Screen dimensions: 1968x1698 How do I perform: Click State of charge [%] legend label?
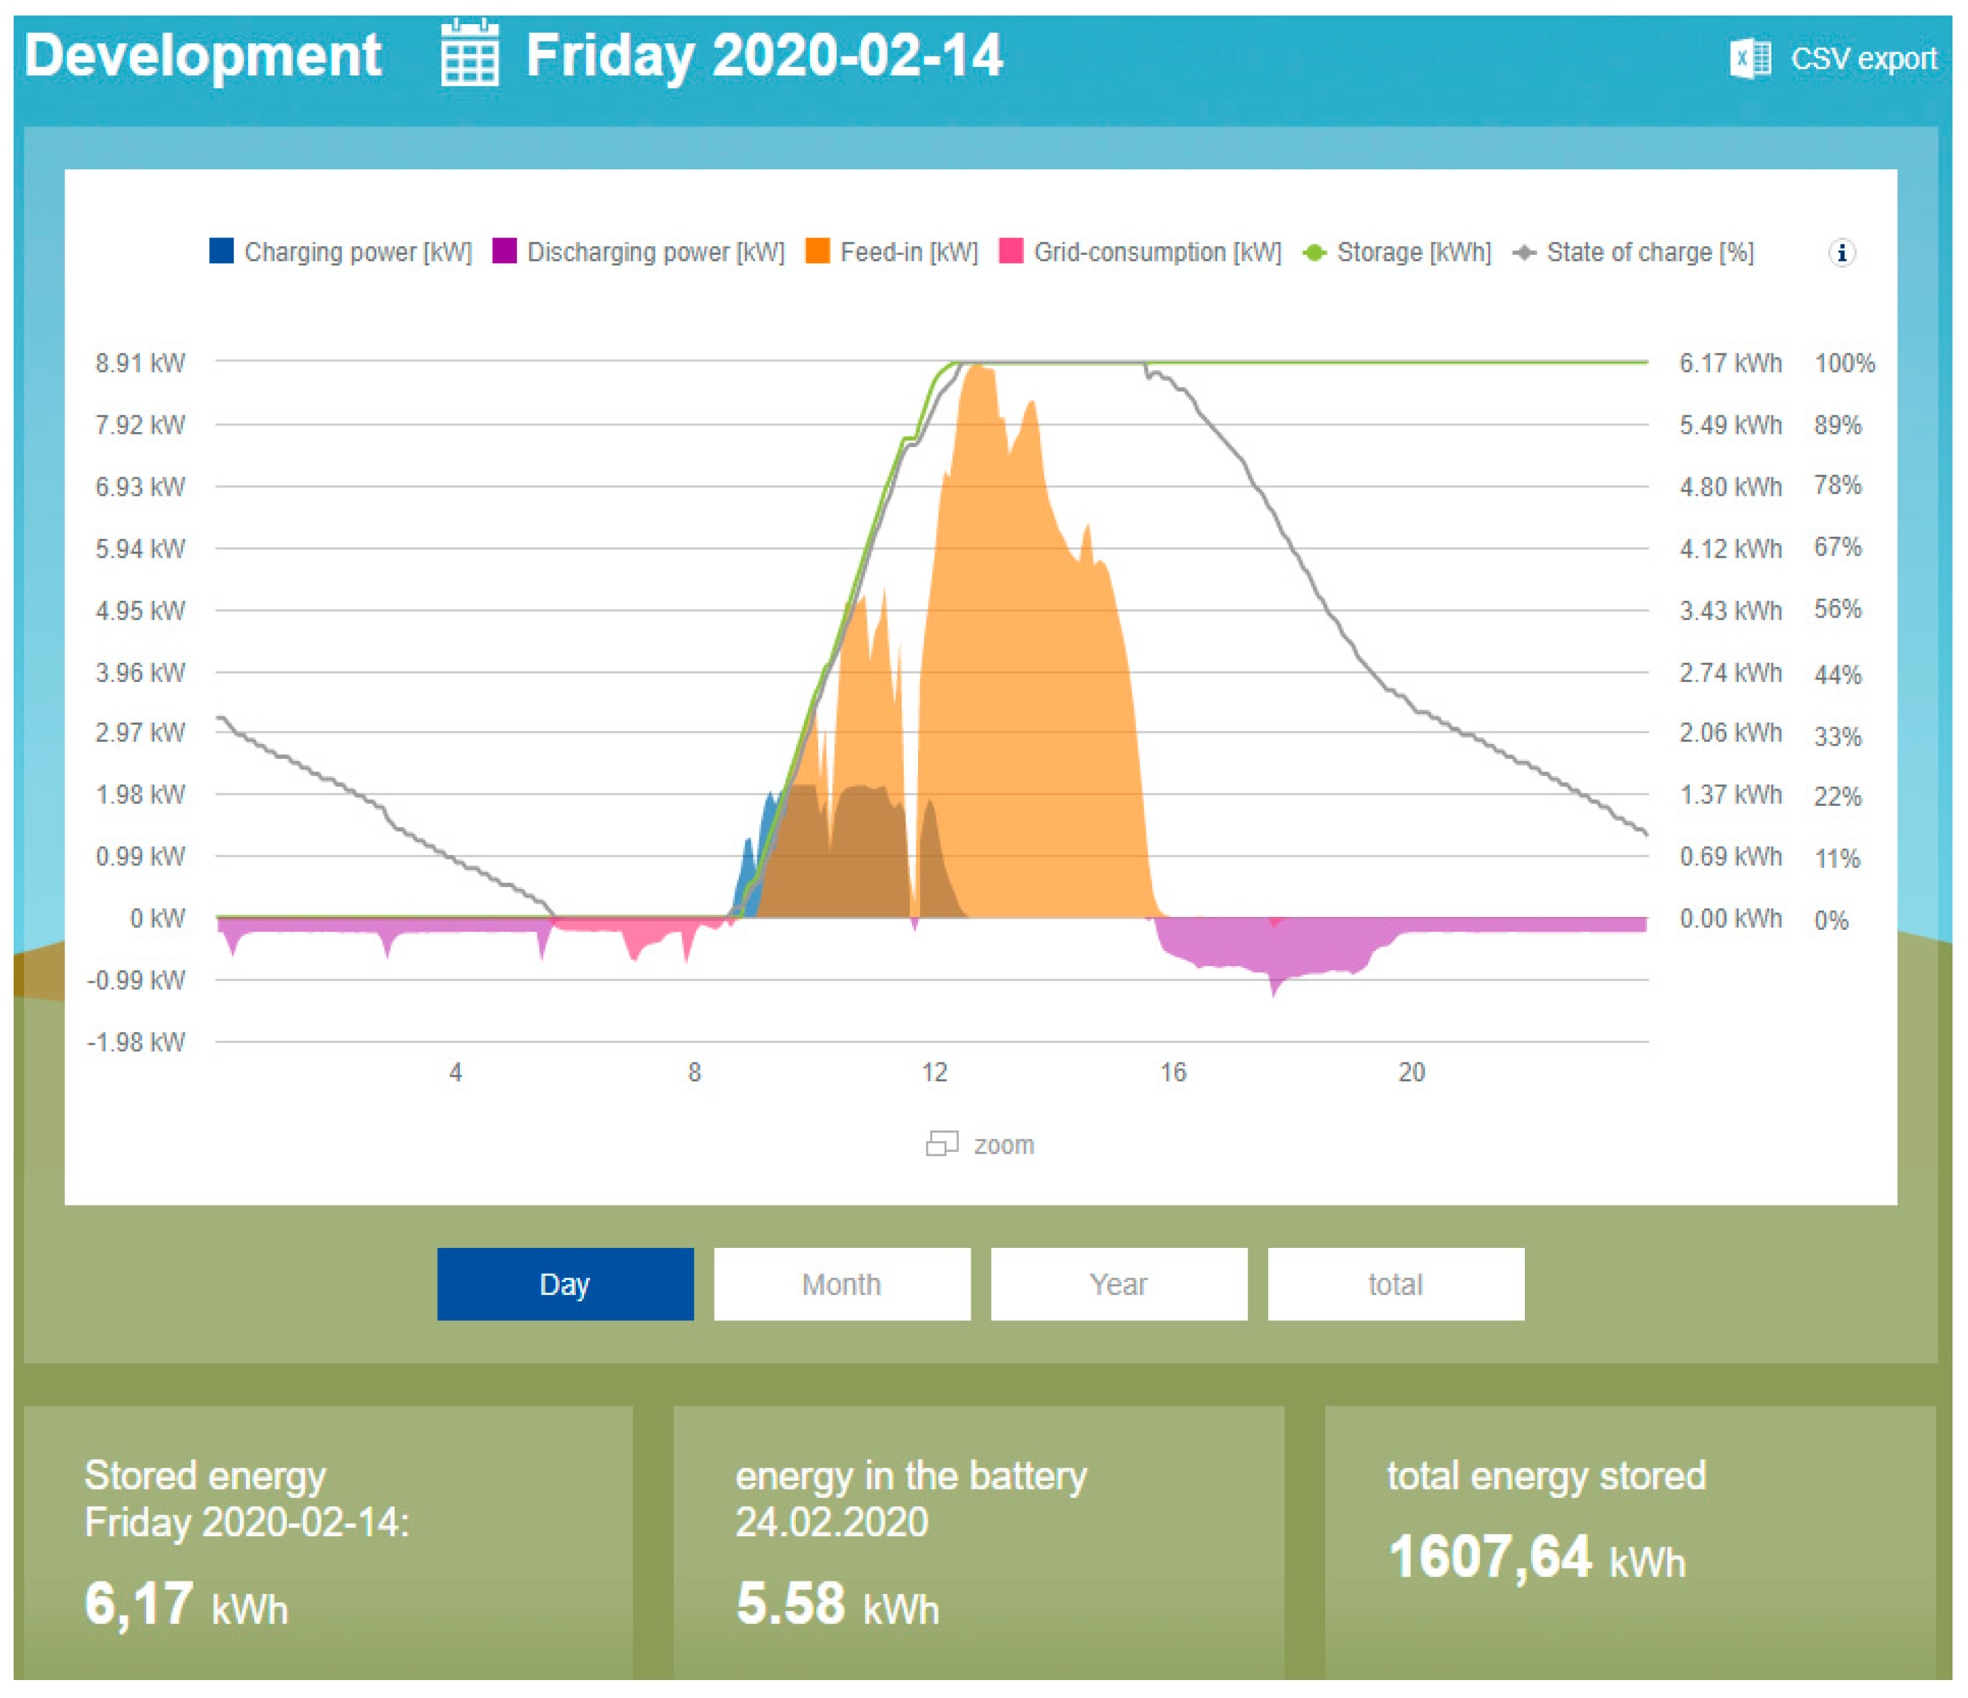[x=1650, y=253]
